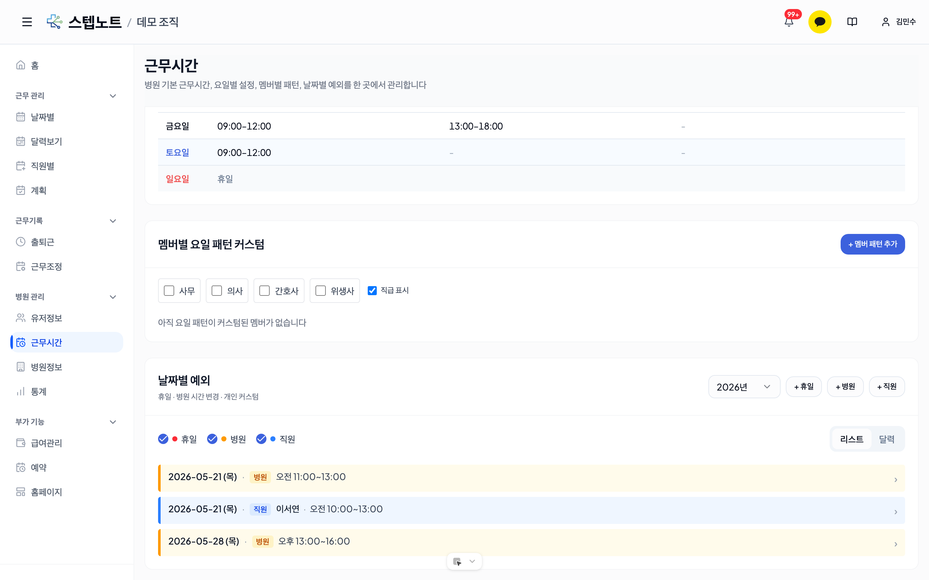Image resolution: width=929 pixels, height=580 pixels.
Task: Click the 통계 bar chart icon
Action: tap(21, 391)
